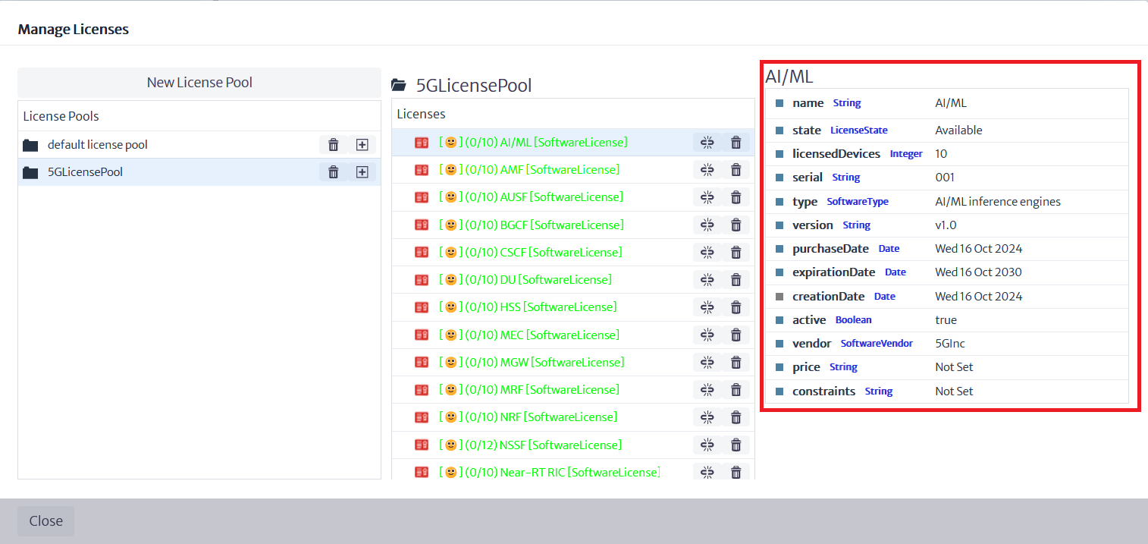Click the New License Pool button
This screenshot has width=1148, height=544.
click(x=199, y=83)
